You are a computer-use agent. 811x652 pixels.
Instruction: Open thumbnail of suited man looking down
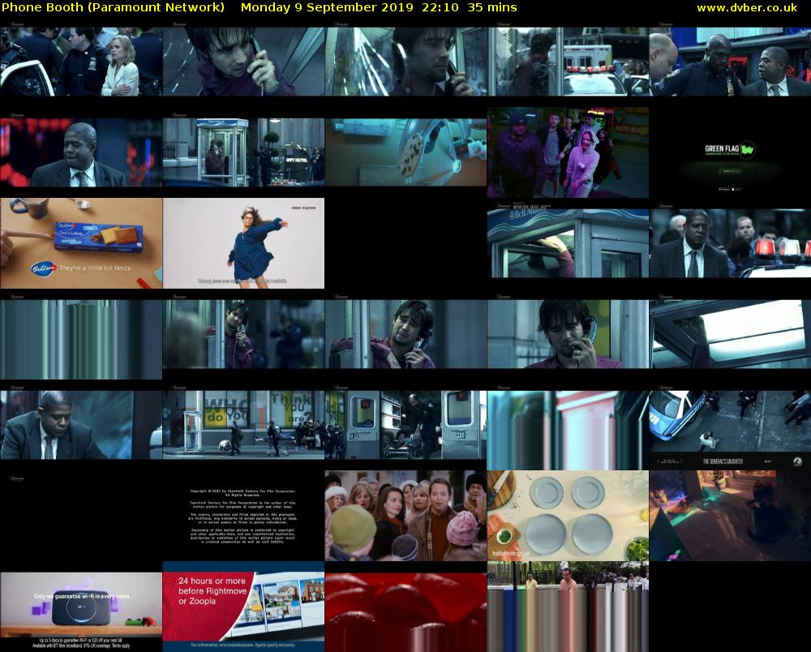coord(81,425)
